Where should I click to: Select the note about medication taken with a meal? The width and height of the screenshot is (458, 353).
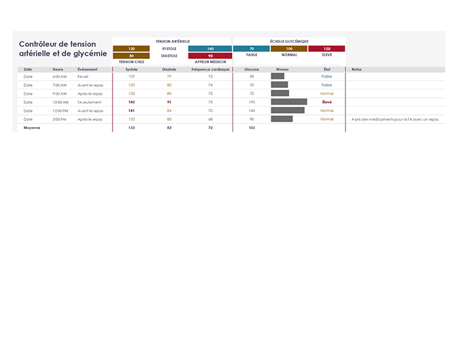(395, 119)
